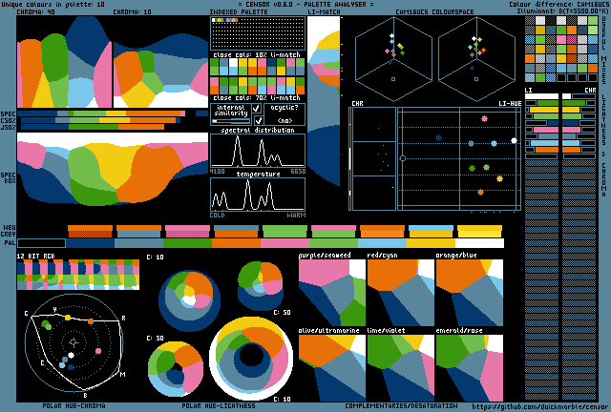Image resolution: width=611 pixels, height=412 pixels.
Task: Pick the yellow swatch in the PAL row
Action: click(x=431, y=243)
